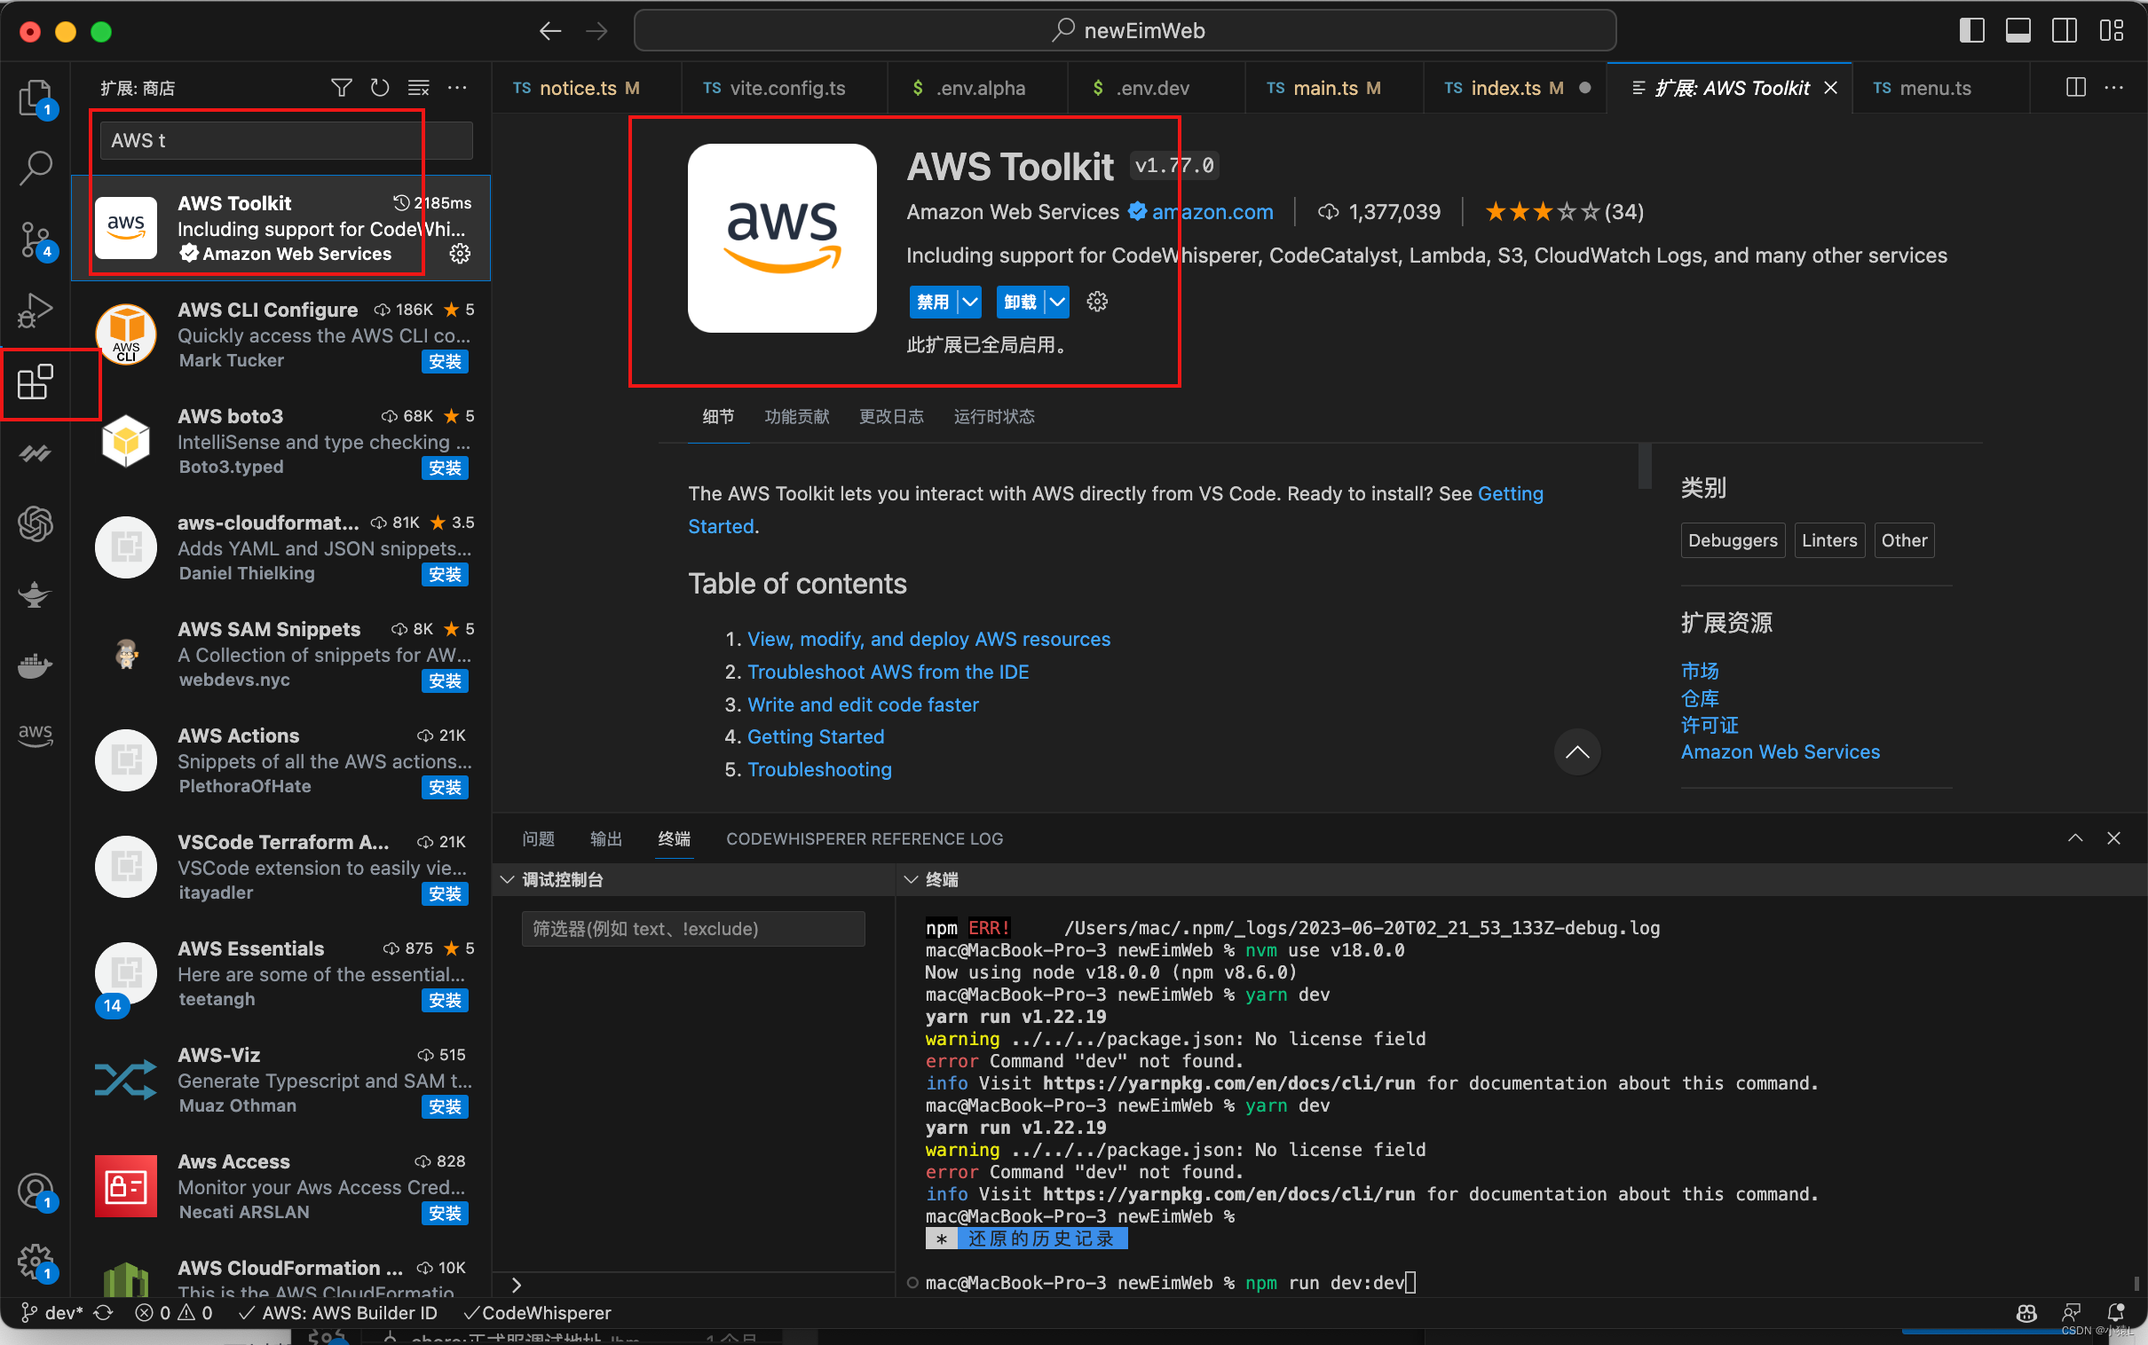This screenshot has height=1345, width=2148.
Task: Click the Getting Started link
Action: click(815, 735)
